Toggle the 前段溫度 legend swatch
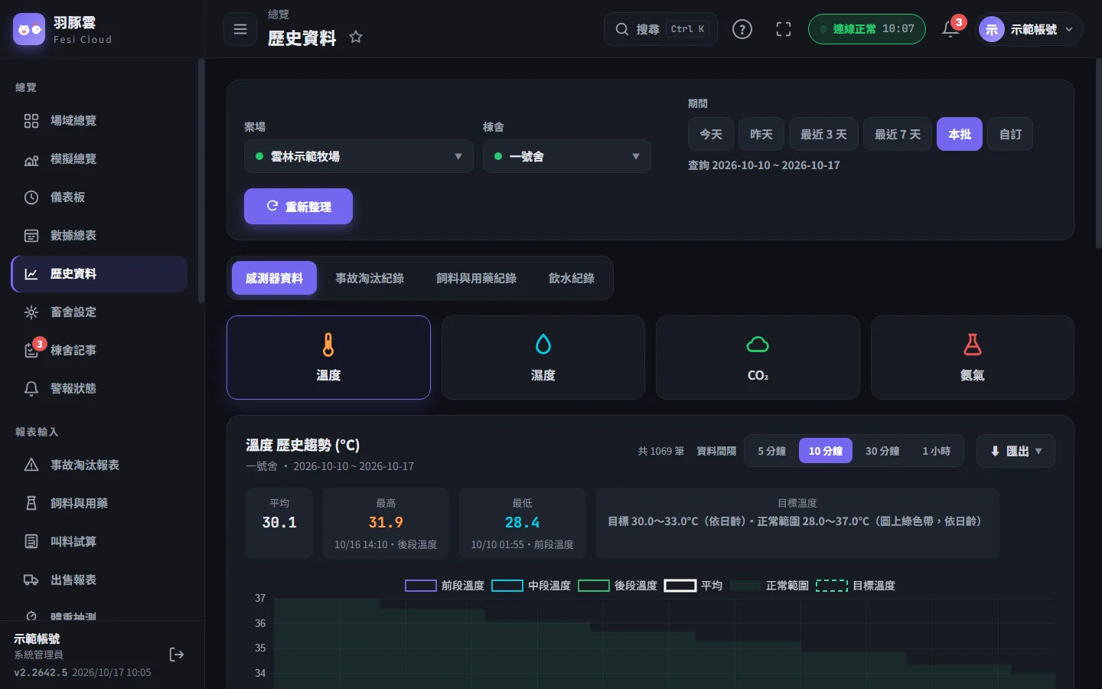This screenshot has width=1102, height=689. coord(421,586)
